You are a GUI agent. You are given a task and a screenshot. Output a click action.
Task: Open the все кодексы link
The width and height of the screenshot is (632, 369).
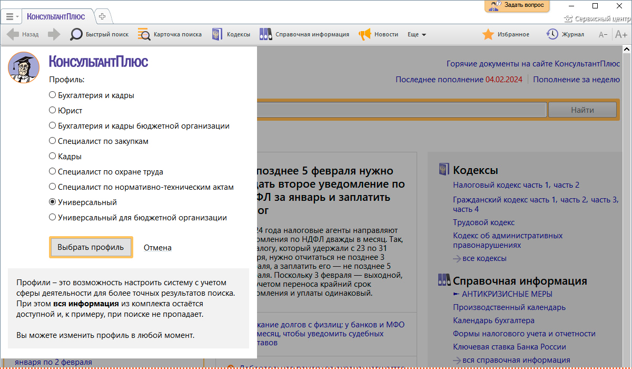click(485, 258)
